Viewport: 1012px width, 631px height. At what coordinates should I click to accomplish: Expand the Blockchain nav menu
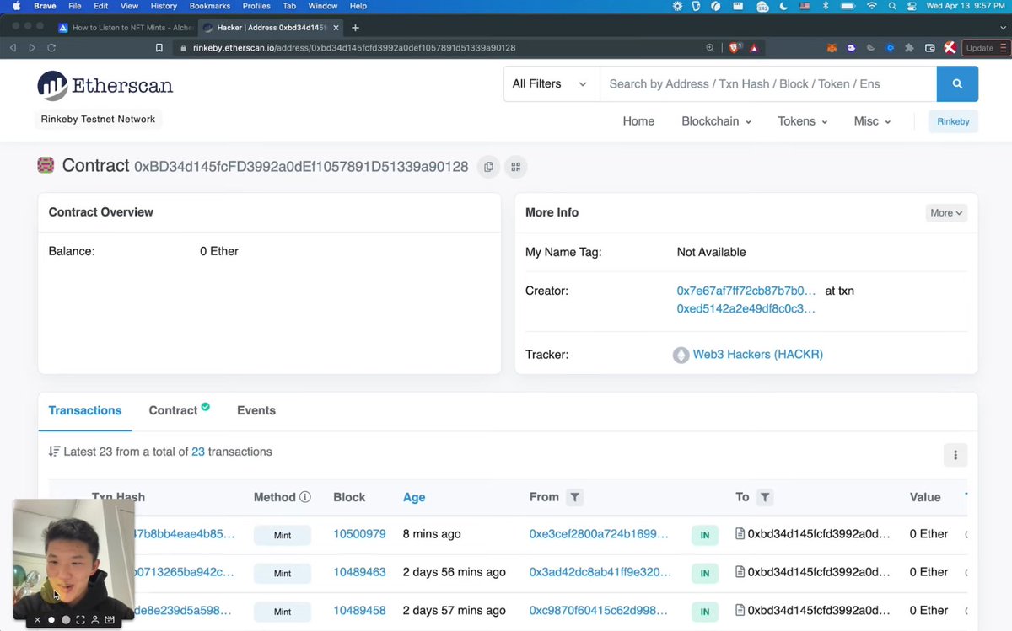(716, 121)
